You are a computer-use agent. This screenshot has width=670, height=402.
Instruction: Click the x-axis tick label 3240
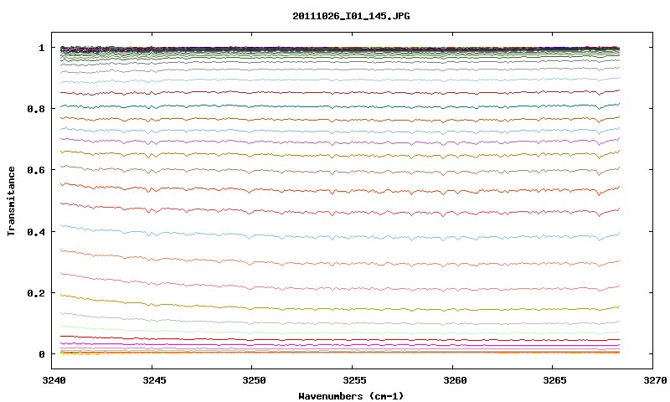[x=54, y=380]
